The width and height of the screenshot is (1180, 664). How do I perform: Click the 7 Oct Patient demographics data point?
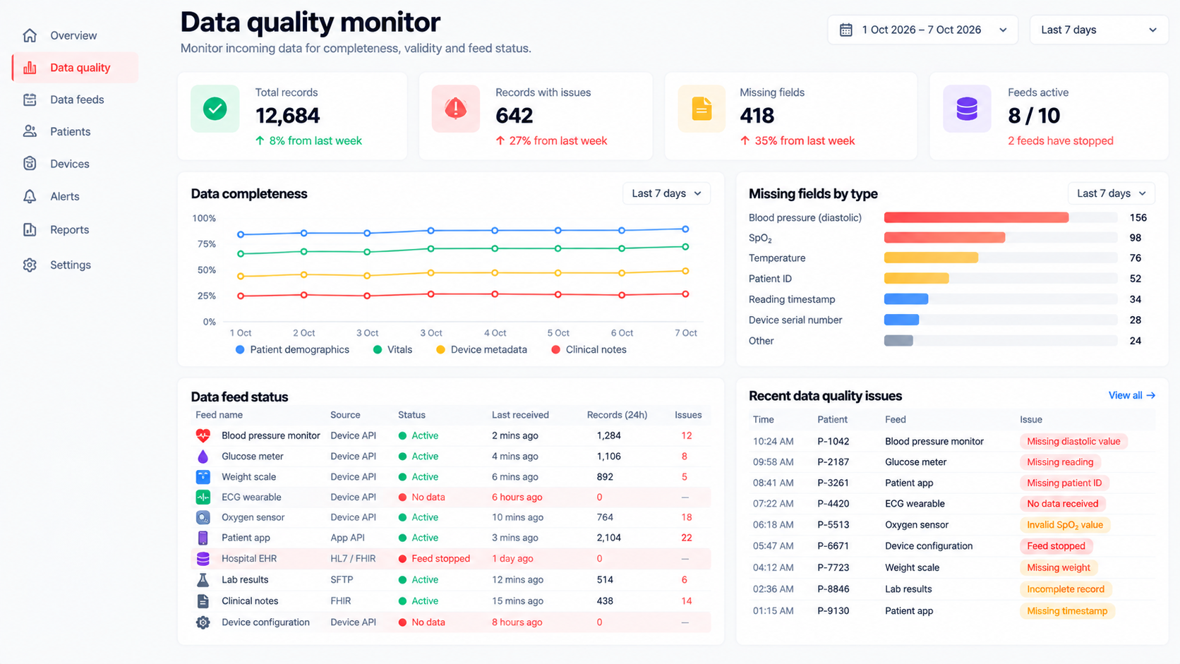[685, 229]
